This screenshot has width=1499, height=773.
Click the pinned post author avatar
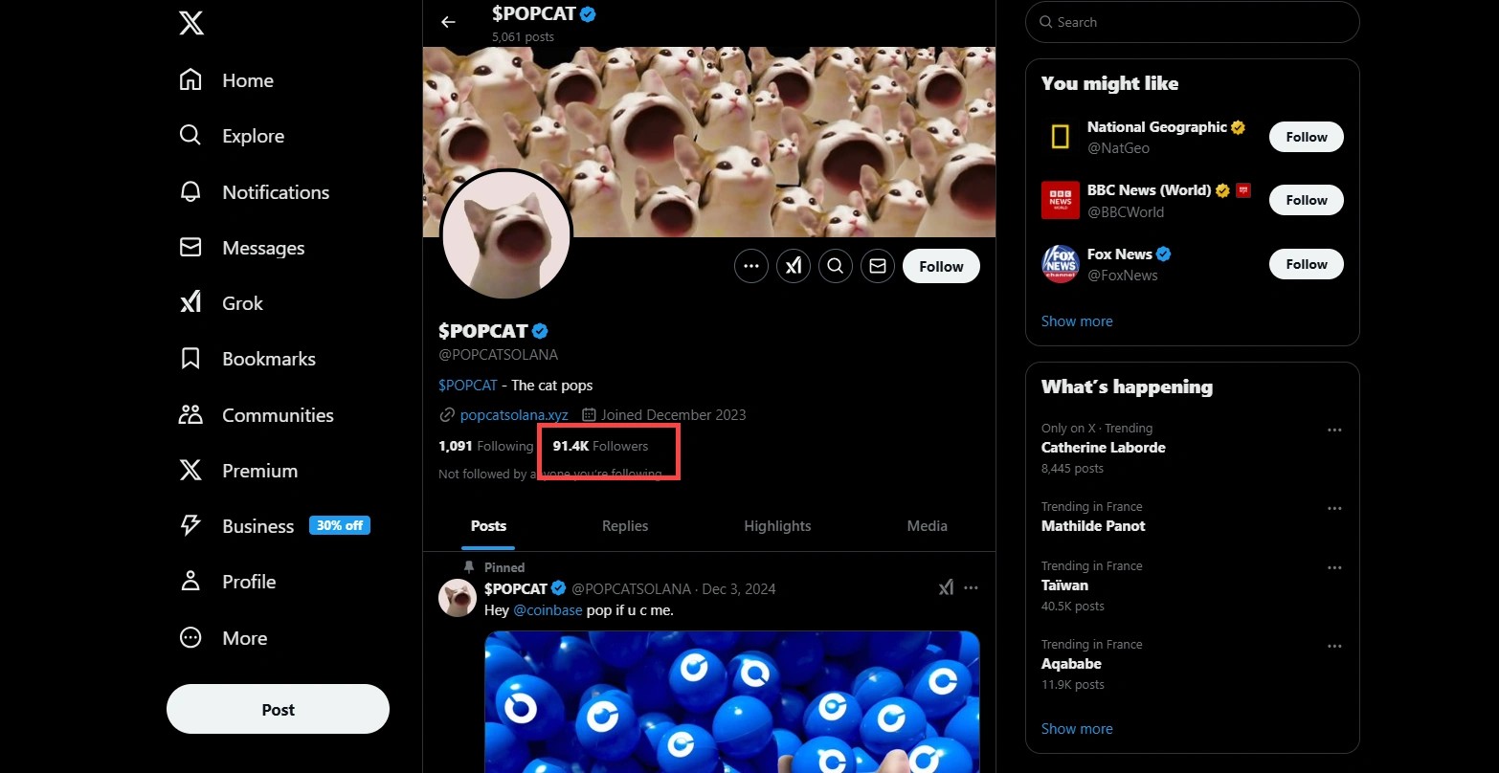click(458, 598)
